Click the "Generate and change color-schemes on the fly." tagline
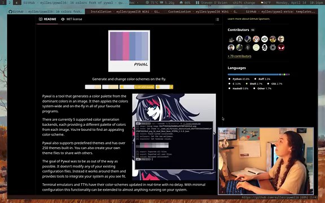Viewport: 325px width, 203px height. click(x=129, y=79)
